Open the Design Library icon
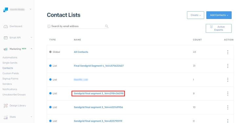 coord(6,106)
